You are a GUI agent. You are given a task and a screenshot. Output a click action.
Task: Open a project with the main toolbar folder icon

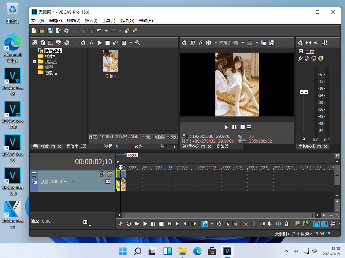pyautogui.click(x=42, y=31)
